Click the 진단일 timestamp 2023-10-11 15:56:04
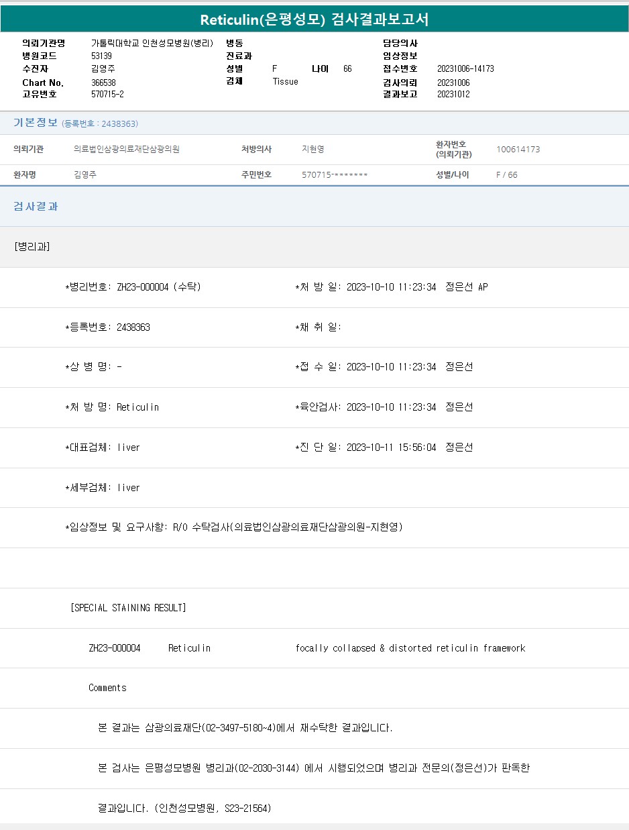 (391, 448)
